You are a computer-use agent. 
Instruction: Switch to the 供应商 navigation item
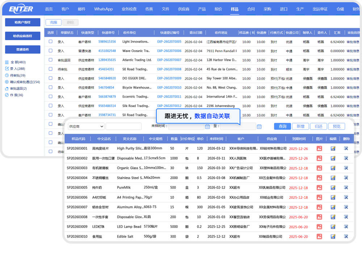[x=184, y=9]
